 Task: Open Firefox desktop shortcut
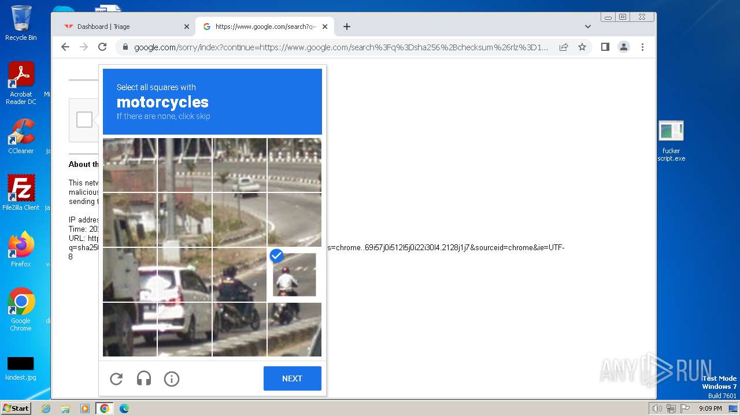tap(21, 250)
